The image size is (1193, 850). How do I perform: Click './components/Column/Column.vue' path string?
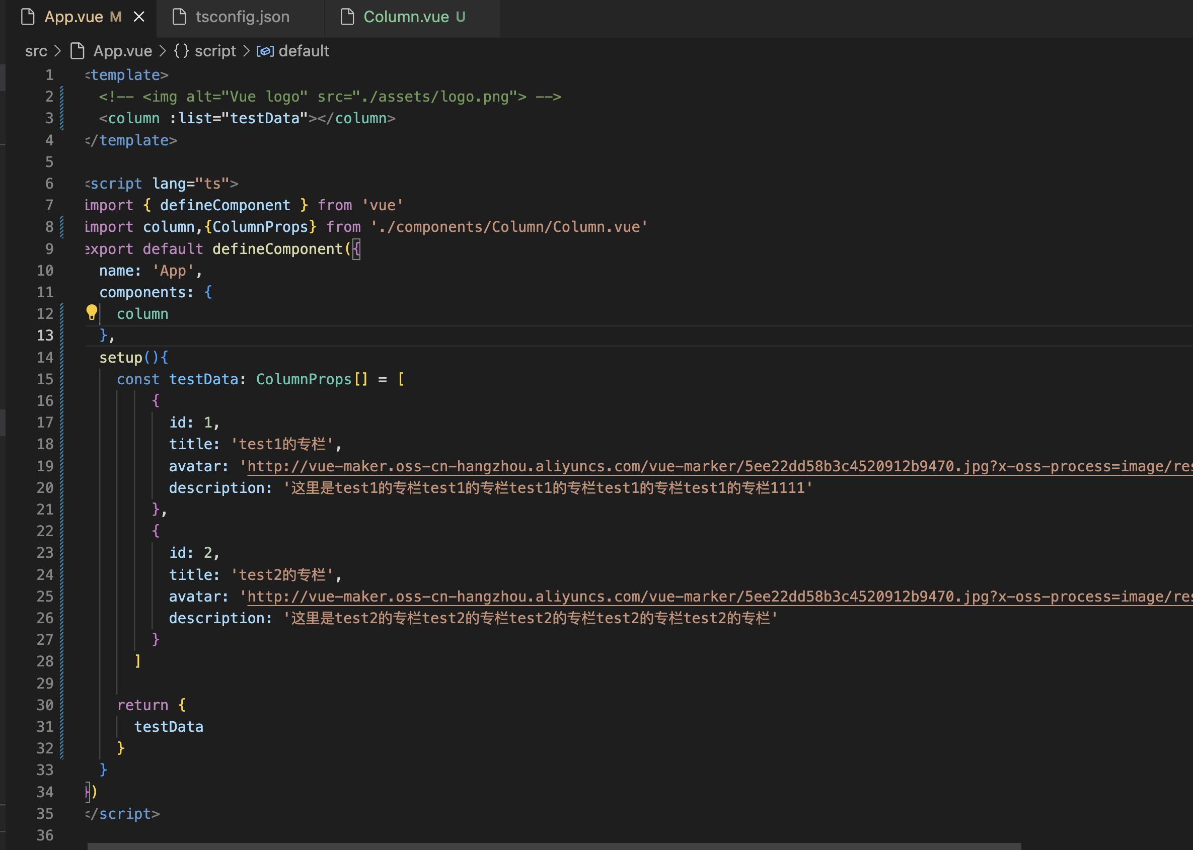[509, 227]
